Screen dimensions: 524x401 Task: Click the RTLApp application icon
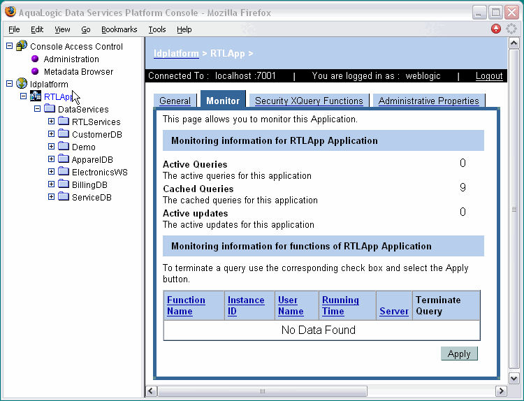[x=36, y=96]
